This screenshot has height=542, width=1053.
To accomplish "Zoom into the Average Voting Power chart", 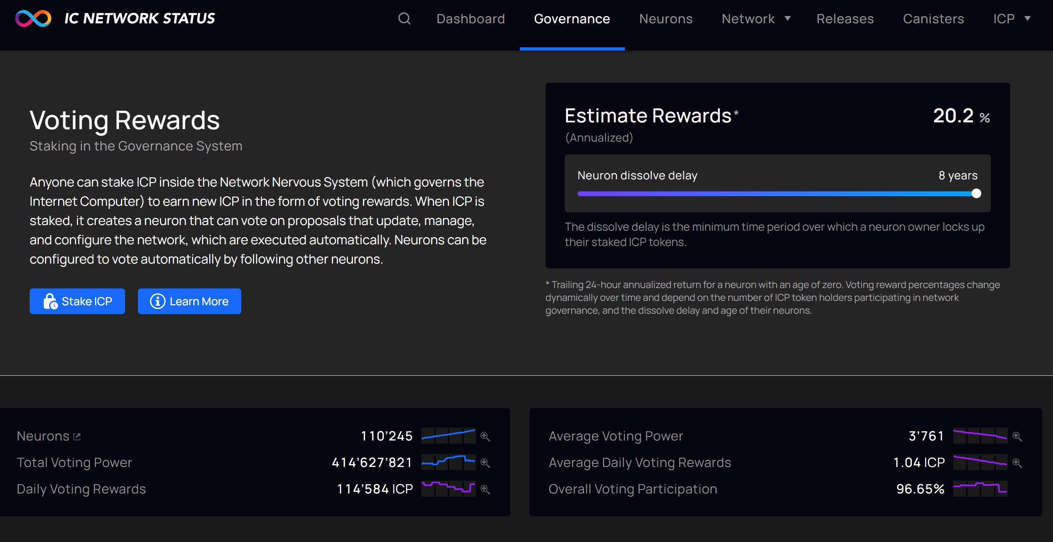I will click(1017, 436).
